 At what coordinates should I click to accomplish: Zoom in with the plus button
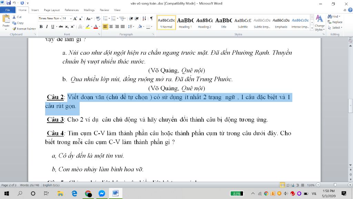pyautogui.click(x=350, y=185)
